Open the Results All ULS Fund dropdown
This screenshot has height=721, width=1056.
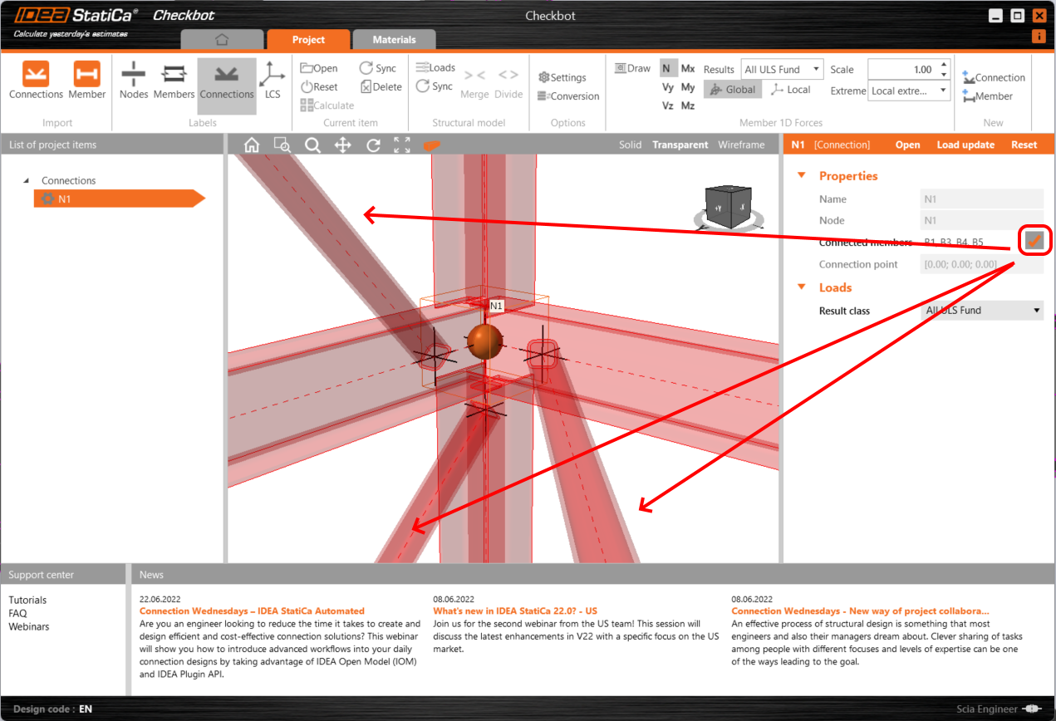click(783, 70)
